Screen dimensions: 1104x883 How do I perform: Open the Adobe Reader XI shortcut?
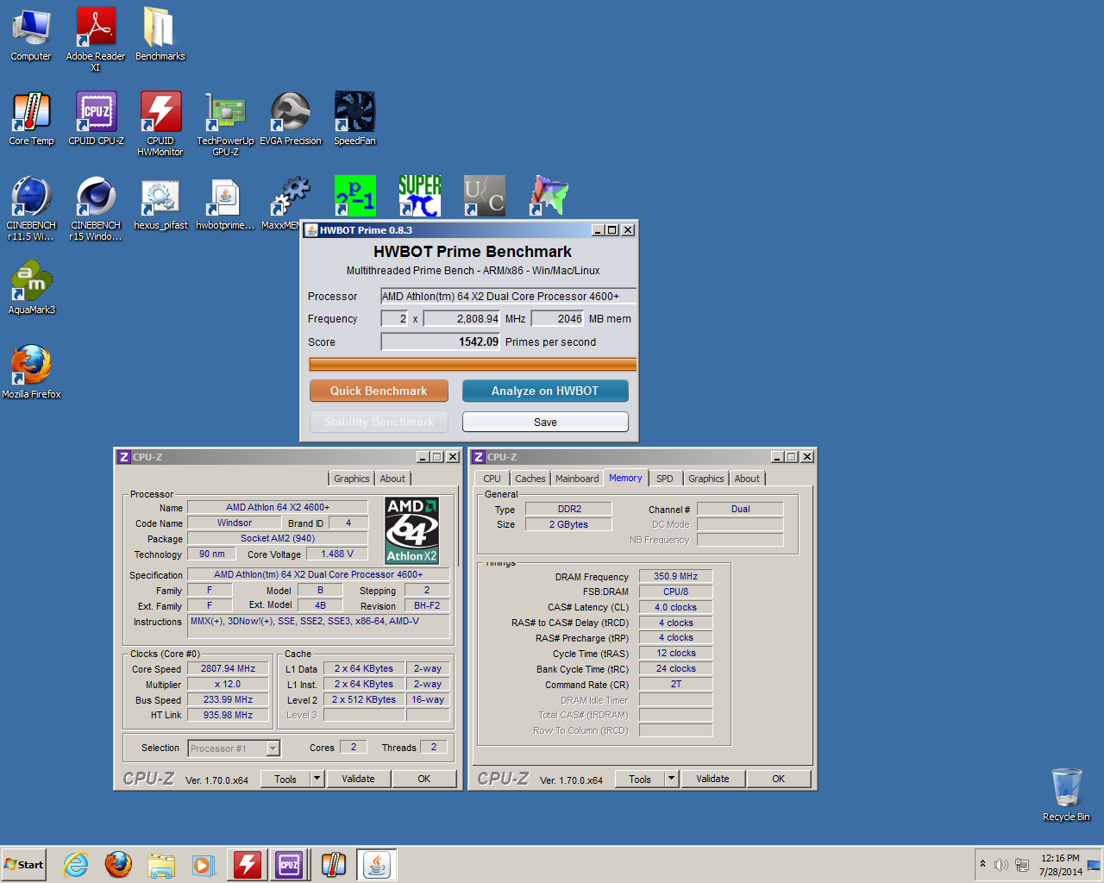tap(96, 39)
